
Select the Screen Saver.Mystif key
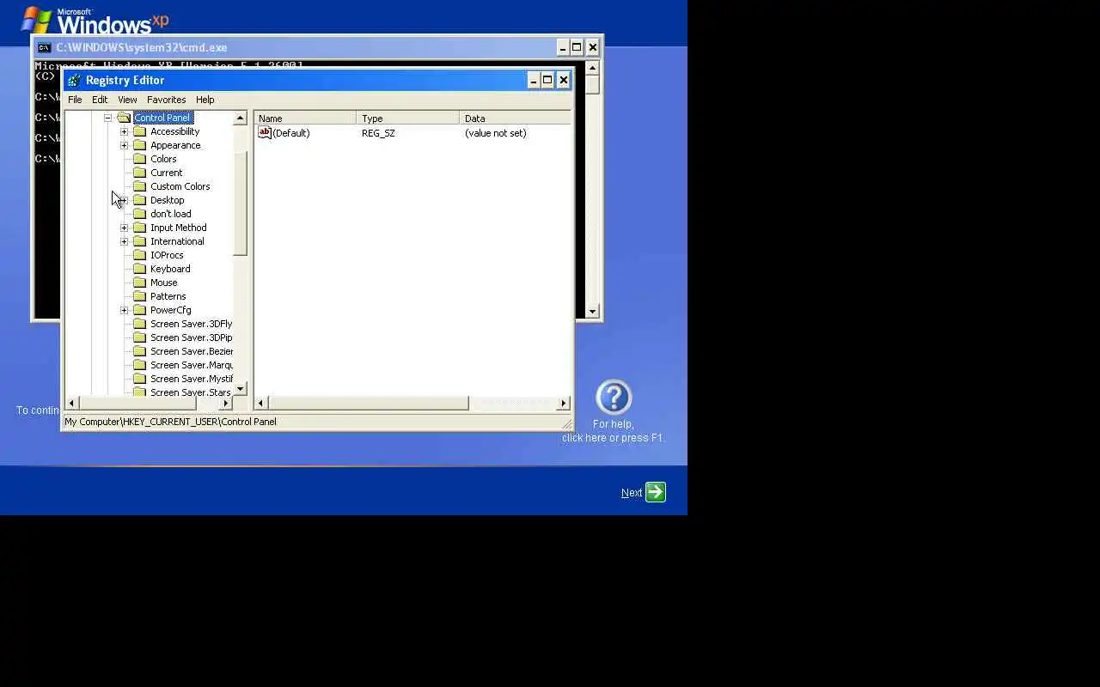click(x=191, y=379)
